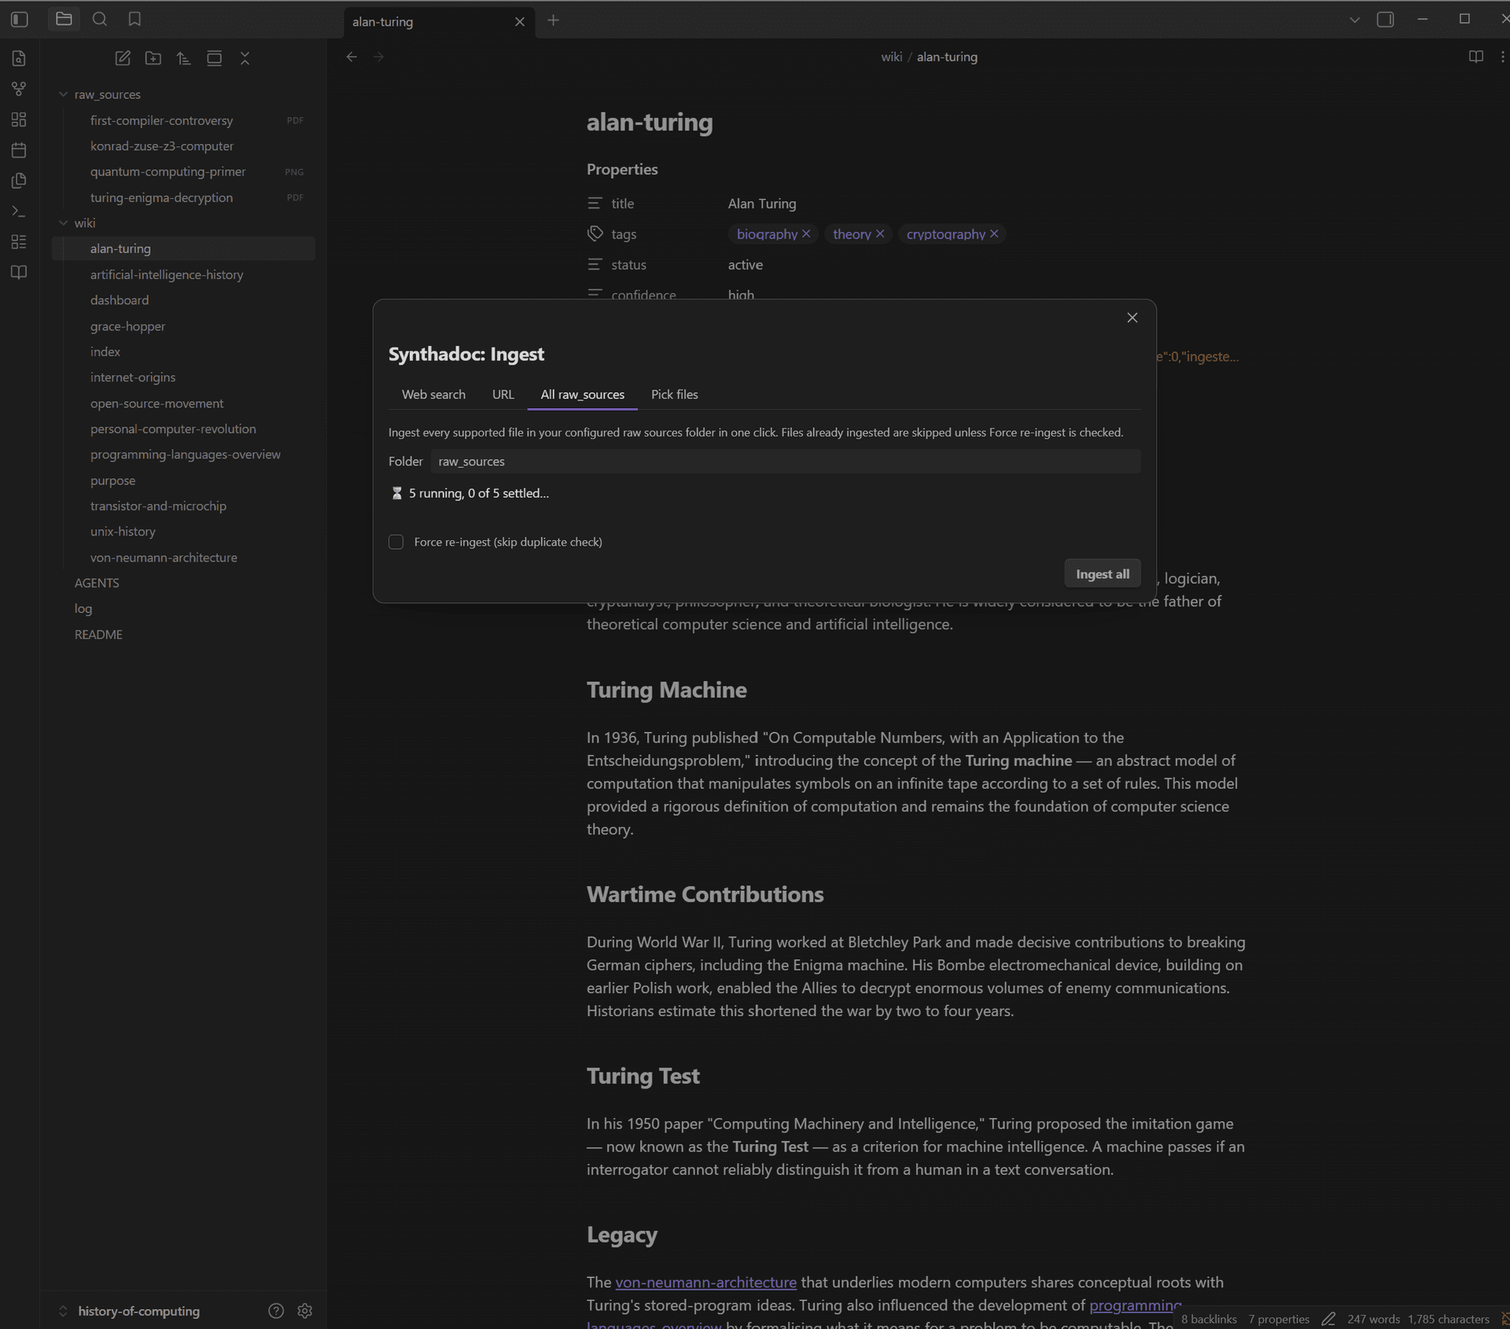The image size is (1510, 1329).
Task: Remove the cryptography tag
Action: (994, 234)
